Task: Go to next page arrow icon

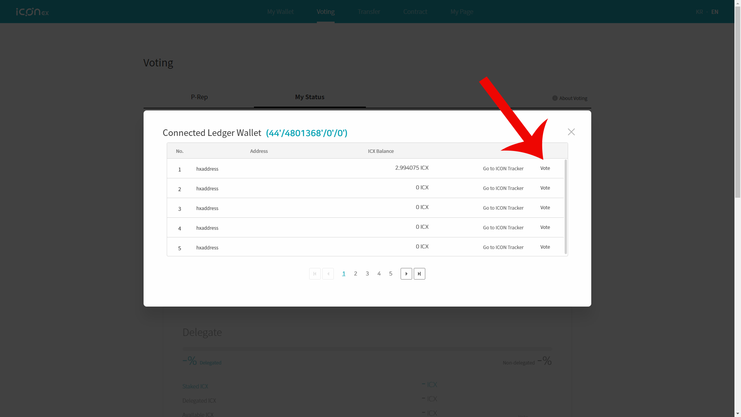Action: 406,274
